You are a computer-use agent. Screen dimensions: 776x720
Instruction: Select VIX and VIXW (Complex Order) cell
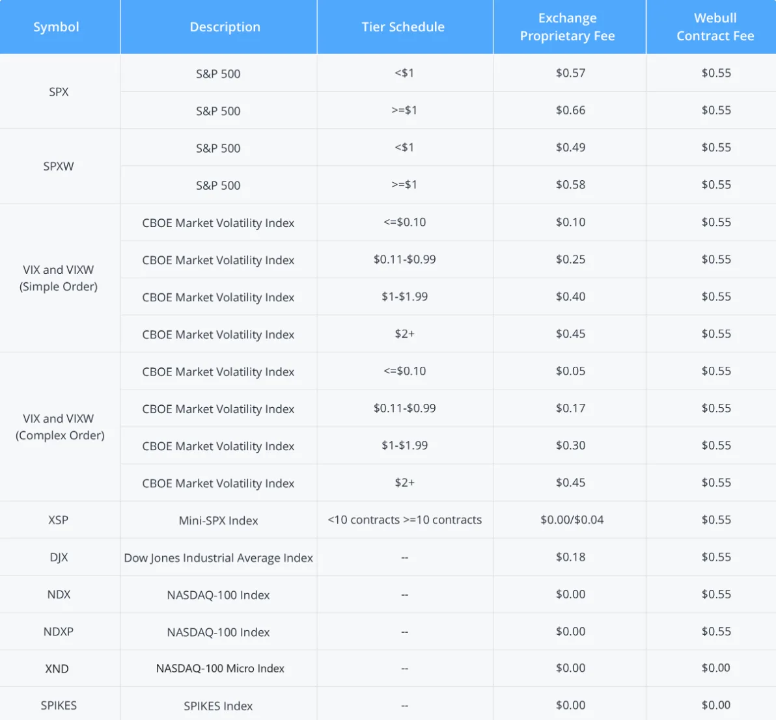tap(60, 427)
